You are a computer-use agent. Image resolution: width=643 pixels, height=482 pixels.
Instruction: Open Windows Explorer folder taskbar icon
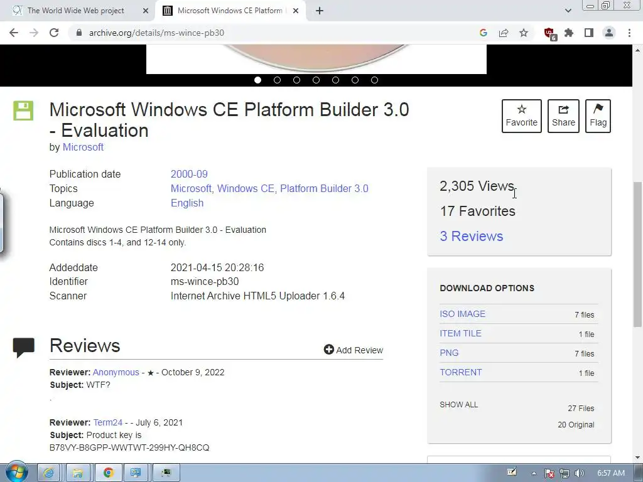click(x=77, y=473)
